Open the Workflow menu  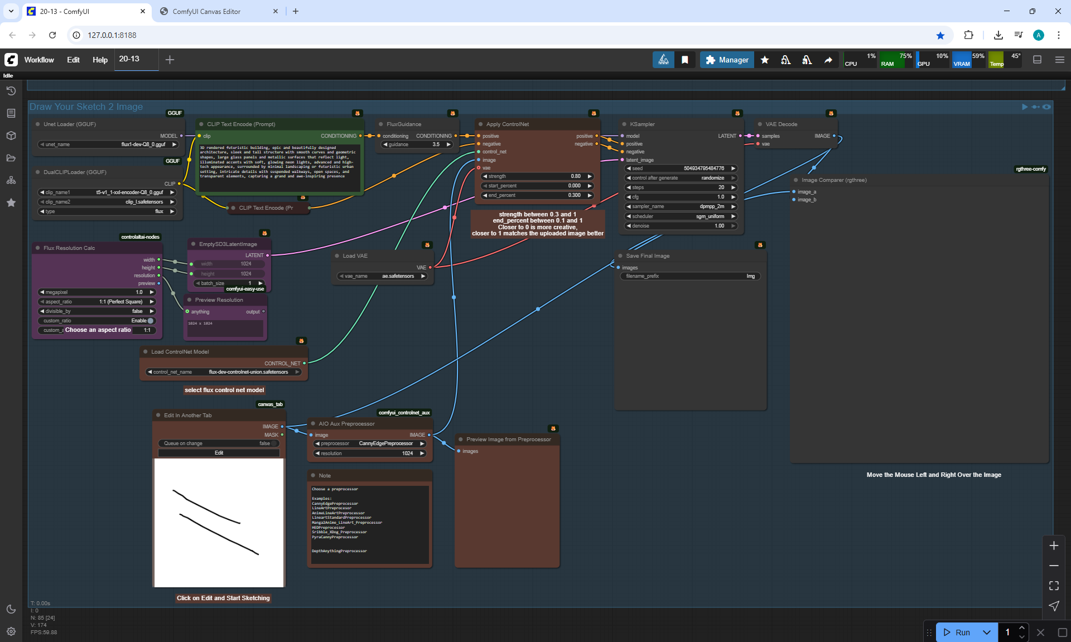(39, 60)
